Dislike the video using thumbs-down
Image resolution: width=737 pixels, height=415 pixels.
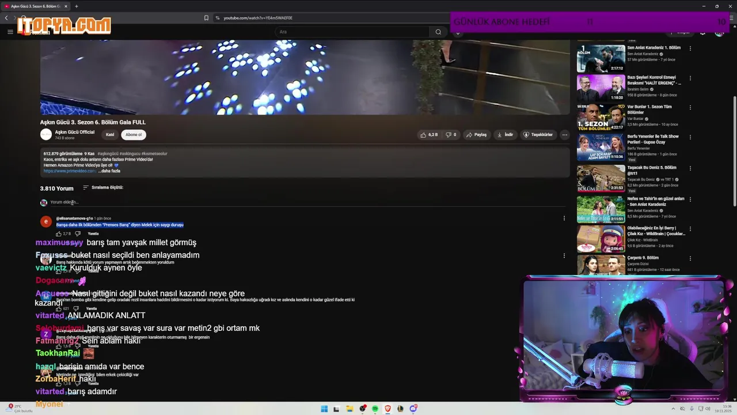[451, 135]
